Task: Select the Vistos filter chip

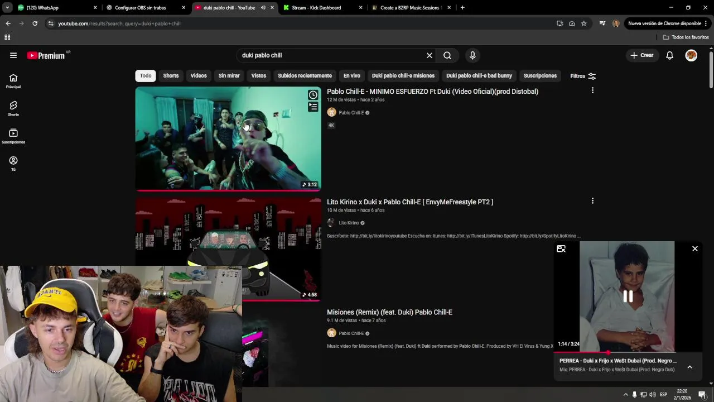Action: click(x=259, y=76)
